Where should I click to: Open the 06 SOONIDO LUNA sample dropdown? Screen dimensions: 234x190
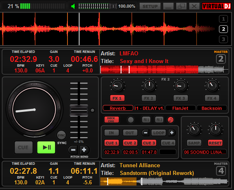[x=205, y=152]
